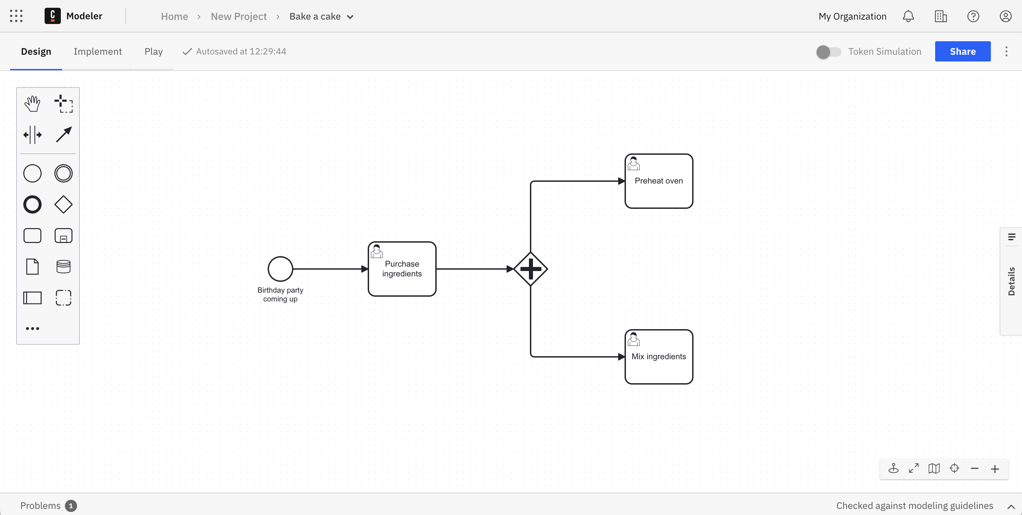Open the Bake a cake file dropdown
The image size is (1022, 515).
(350, 17)
